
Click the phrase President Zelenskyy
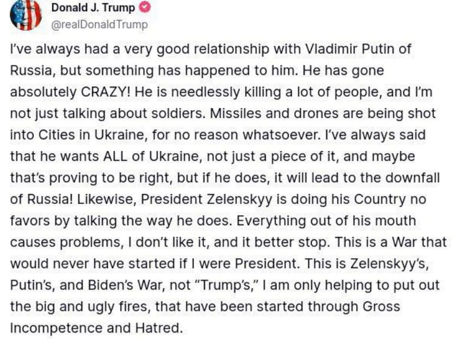tap(206, 199)
